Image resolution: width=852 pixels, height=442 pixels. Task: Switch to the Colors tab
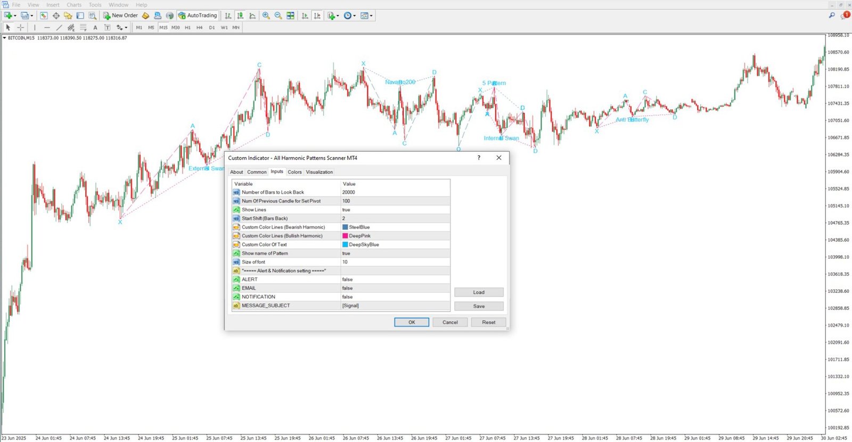coord(294,172)
